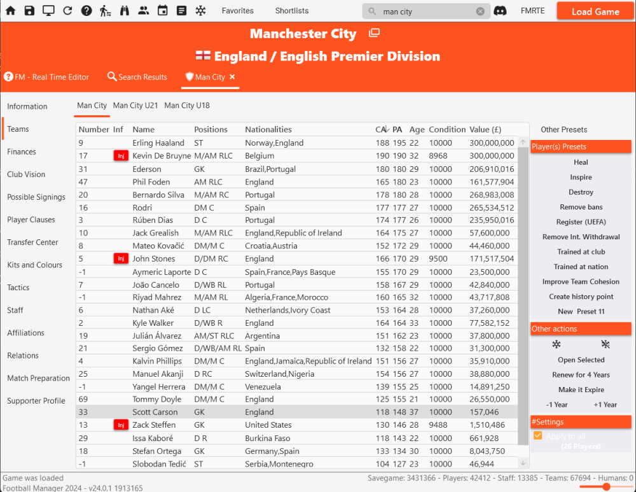
Task: Click the Inj badge for Kevin De Bruyne
Action: coord(121,156)
